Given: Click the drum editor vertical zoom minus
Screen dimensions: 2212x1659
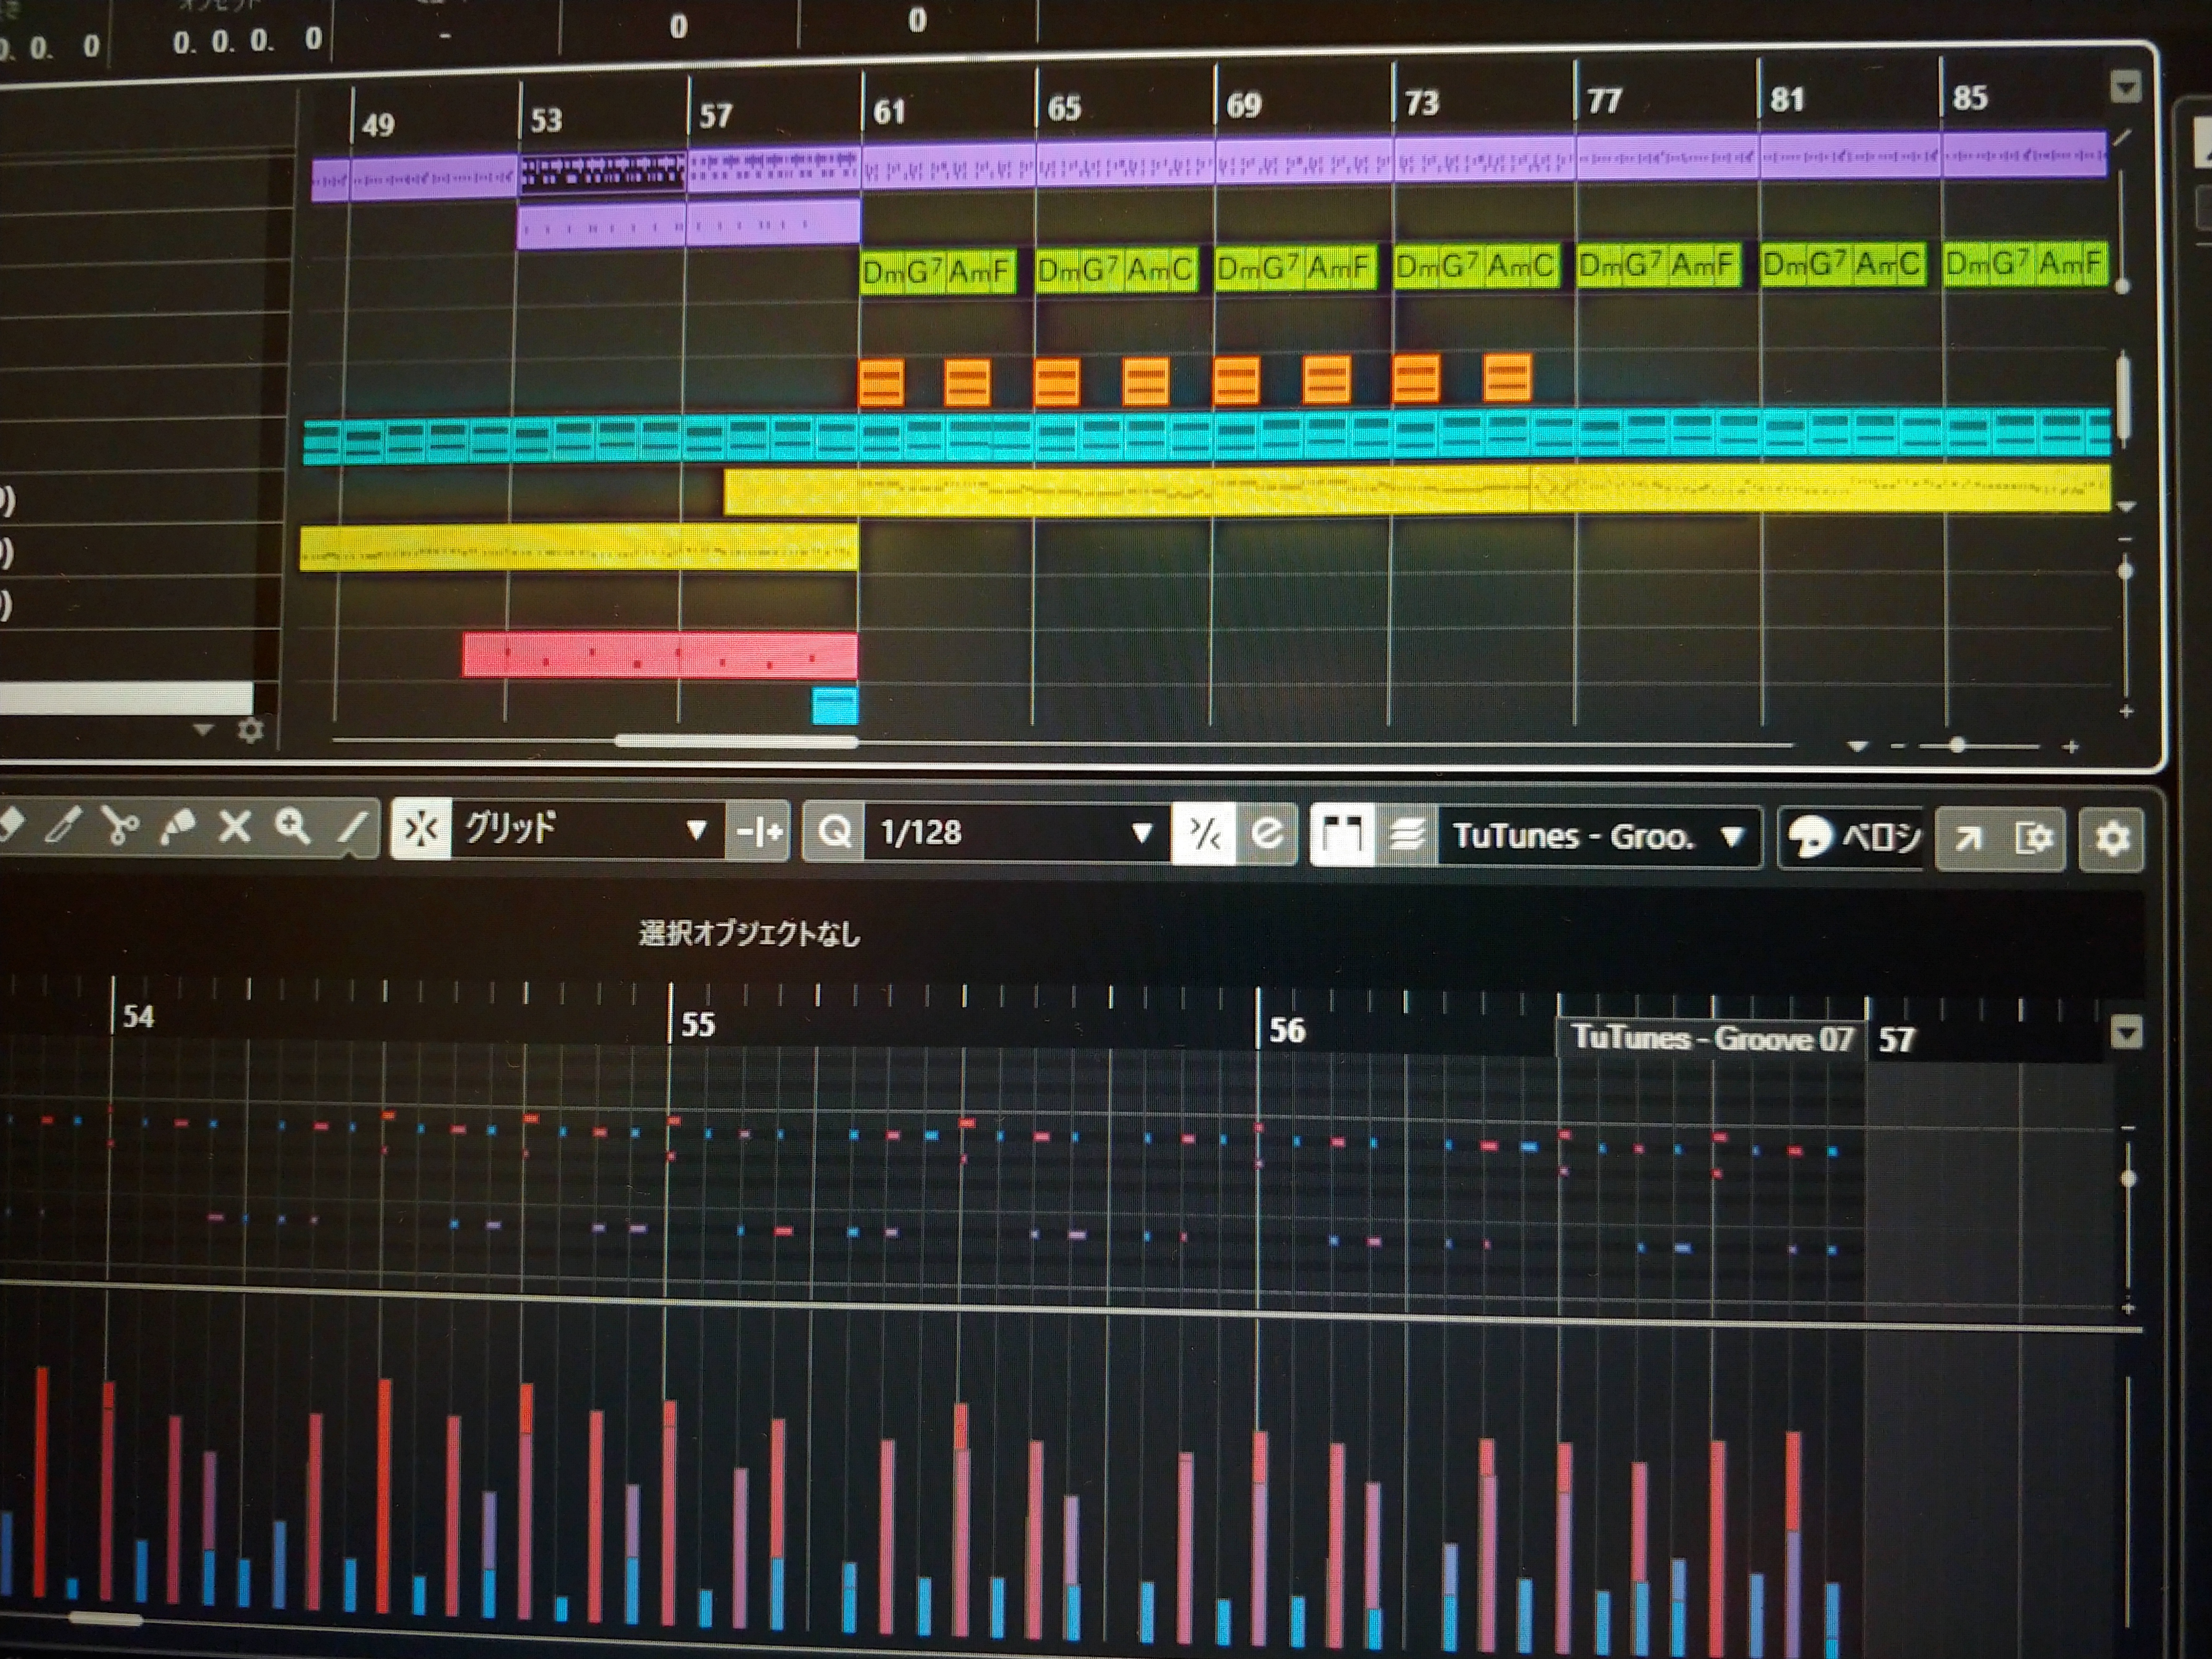Looking at the screenshot, I should 2128,1128.
